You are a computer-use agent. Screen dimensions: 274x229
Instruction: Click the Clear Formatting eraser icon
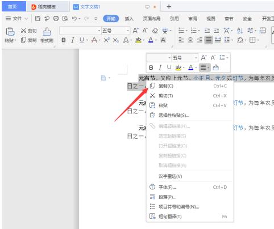pyautogui.click(x=155, y=31)
